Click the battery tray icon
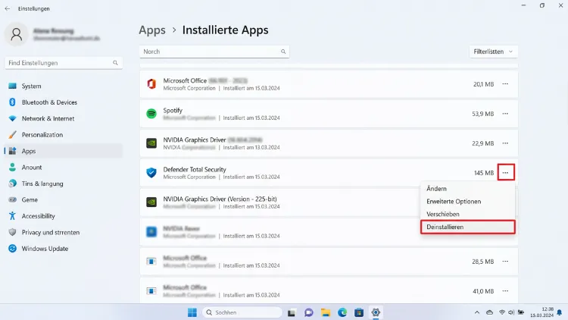The width and height of the screenshot is (568, 320). 521,312
